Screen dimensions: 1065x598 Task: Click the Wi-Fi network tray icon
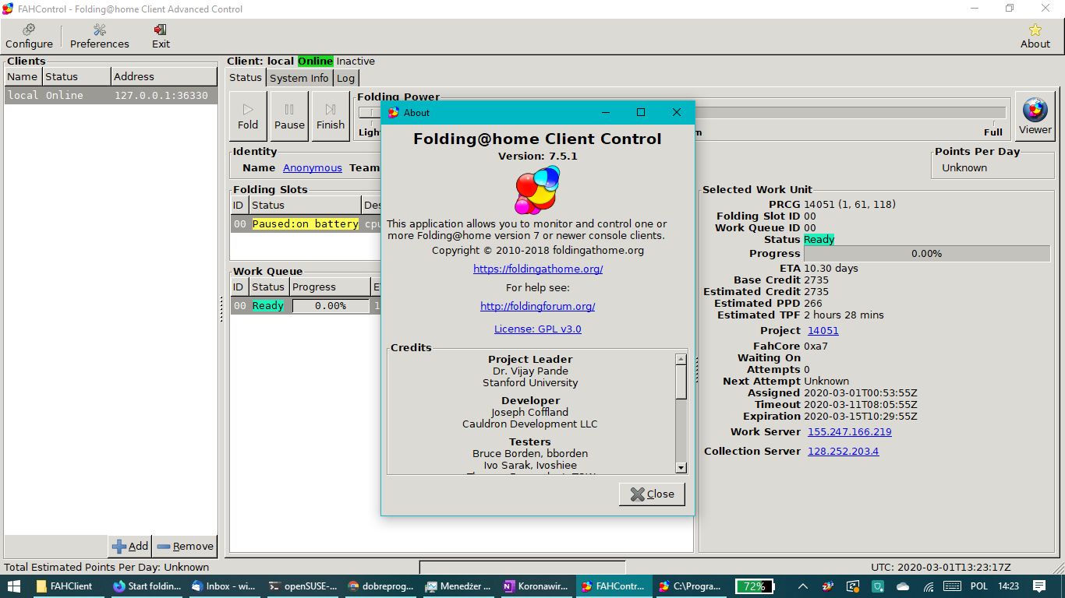[927, 586]
